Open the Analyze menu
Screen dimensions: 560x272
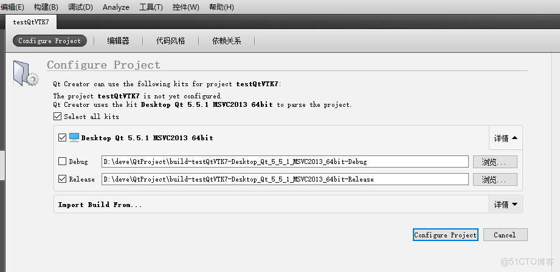(116, 7)
